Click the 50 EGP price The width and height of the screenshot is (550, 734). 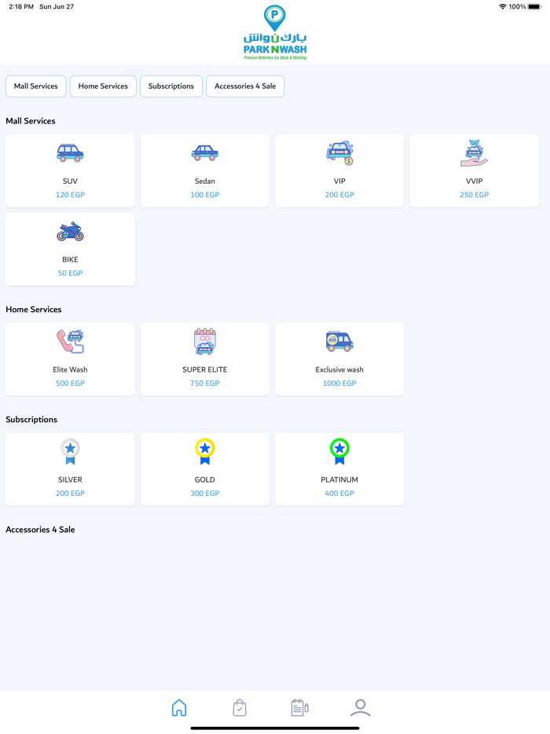(70, 273)
